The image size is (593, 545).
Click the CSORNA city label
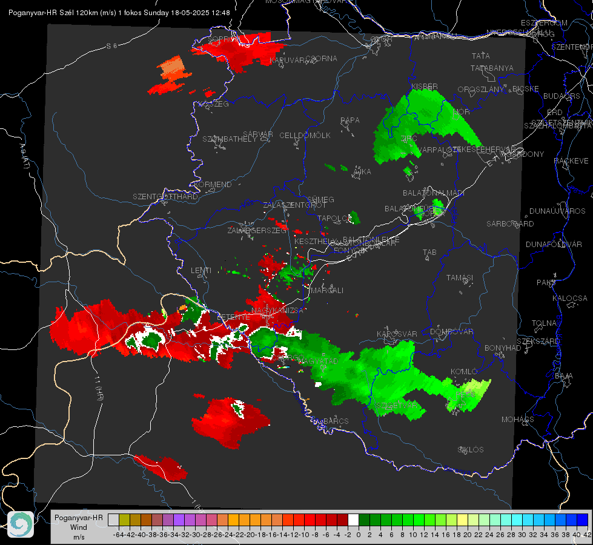click(x=321, y=59)
